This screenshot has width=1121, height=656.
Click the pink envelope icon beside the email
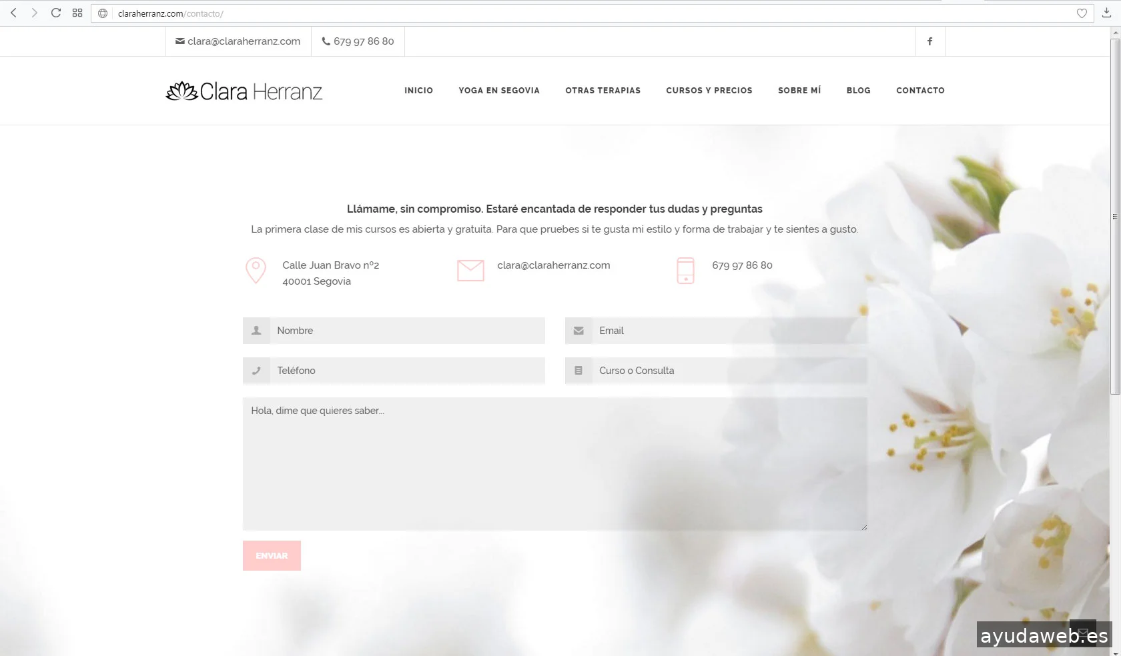click(x=470, y=271)
